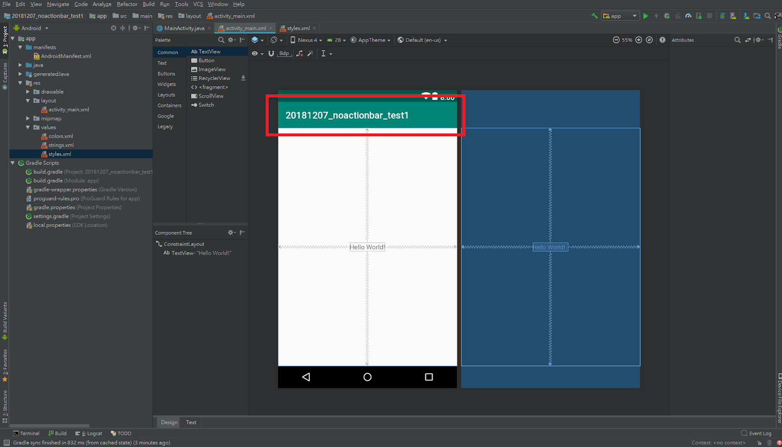This screenshot has height=447, width=782.
Task: Toggle the Project tool window stripe
Action: click(5, 40)
